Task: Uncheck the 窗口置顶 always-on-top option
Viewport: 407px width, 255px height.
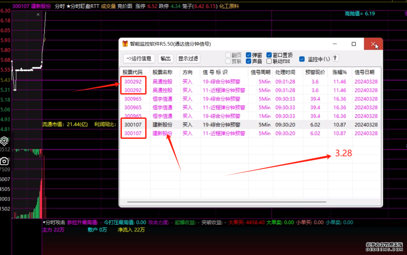Action: pyautogui.click(x=269, y=55)
